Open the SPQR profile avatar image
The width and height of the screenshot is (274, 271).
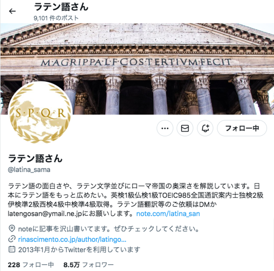[x=40, y=113]
